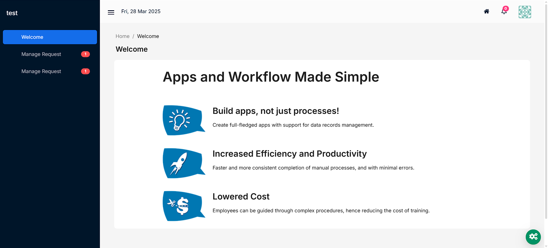Click the date Fri, 28 Mar 2025

coord(141,11)
